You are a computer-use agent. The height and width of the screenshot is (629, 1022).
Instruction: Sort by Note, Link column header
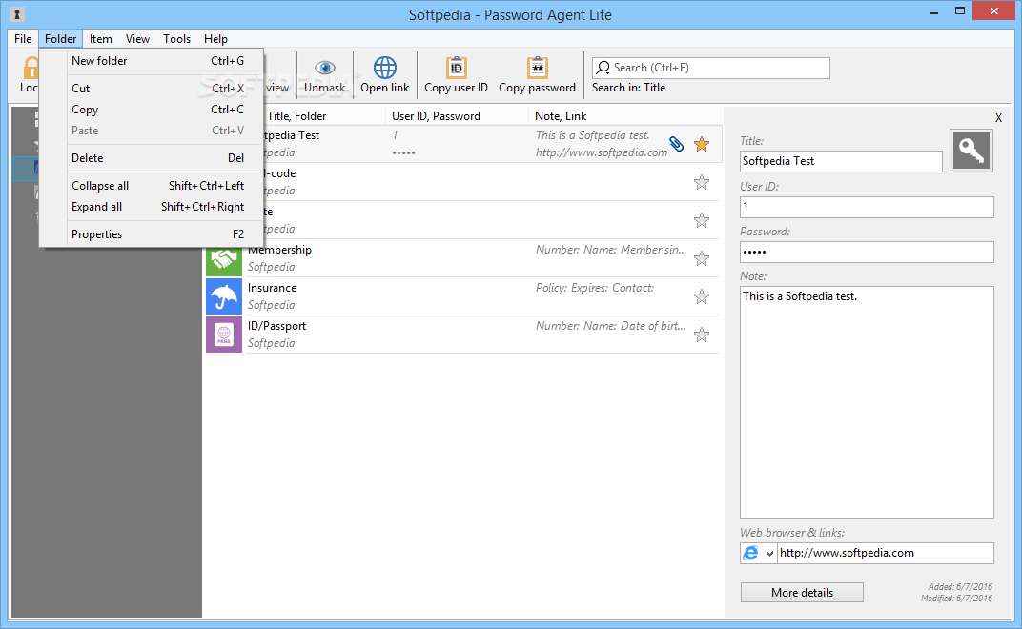coord(561,116)
